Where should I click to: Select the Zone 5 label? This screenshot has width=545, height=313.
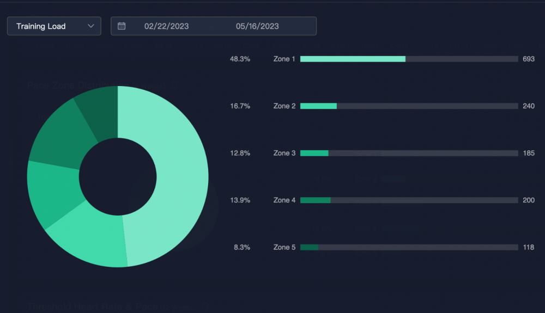click(x=284, y=248)
